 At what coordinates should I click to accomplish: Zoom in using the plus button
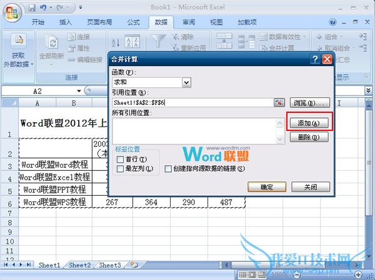(x=358, y=274)
